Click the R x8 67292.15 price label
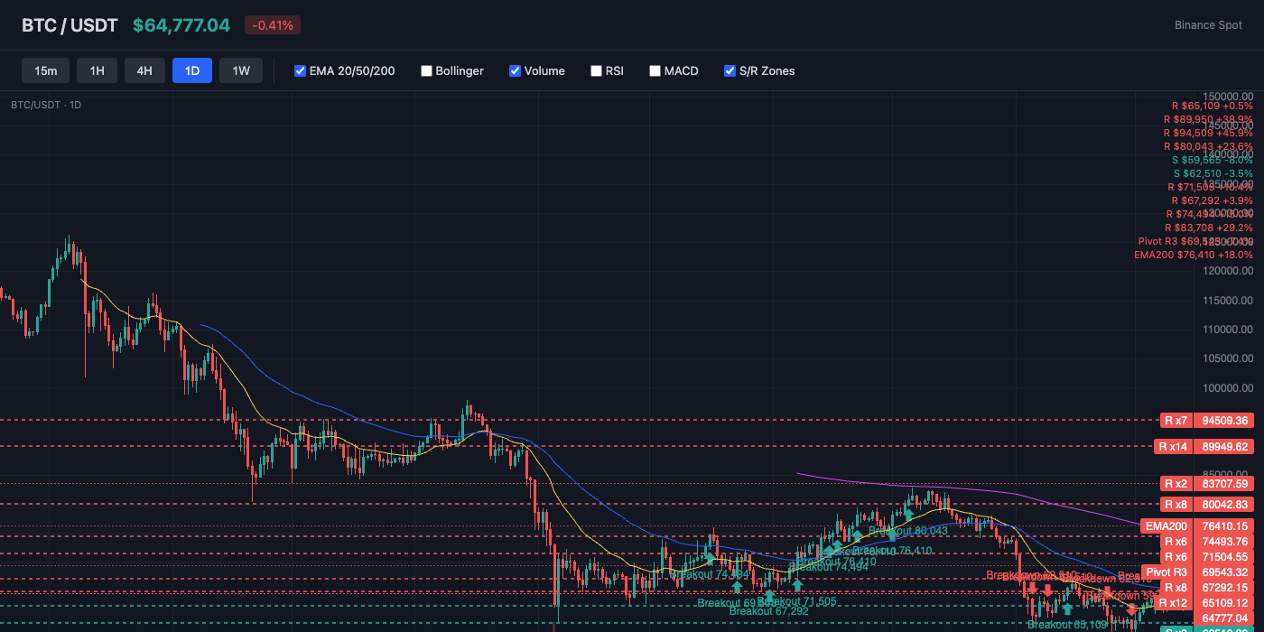Viewport: 1264px width, 632px height. pyautogui.click(x=1205, y=587)
